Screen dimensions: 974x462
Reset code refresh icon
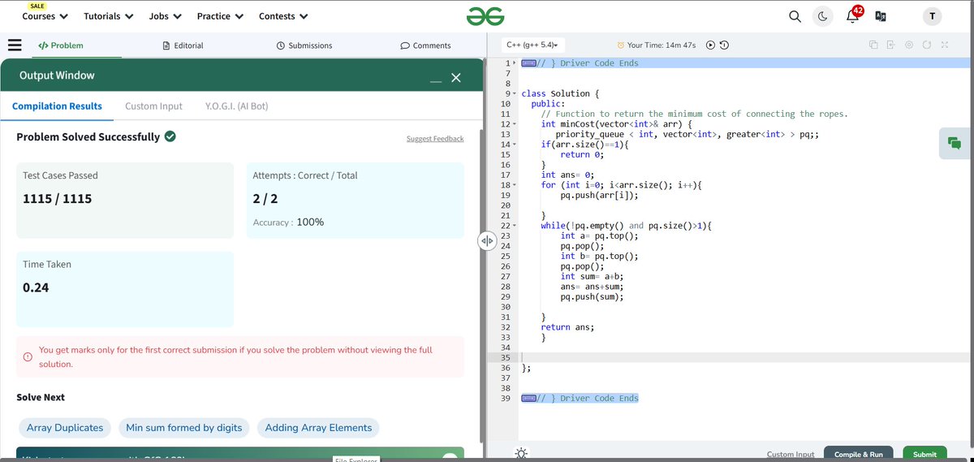927,45
